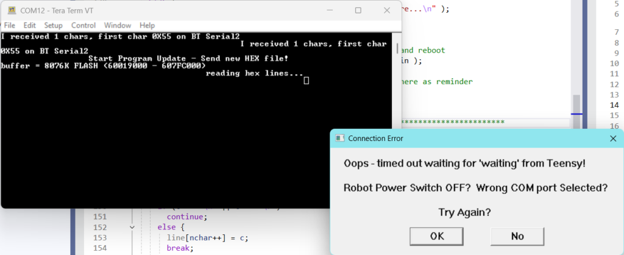Click the No button in error dialog

pyautogui.click(x=517, y=236)
